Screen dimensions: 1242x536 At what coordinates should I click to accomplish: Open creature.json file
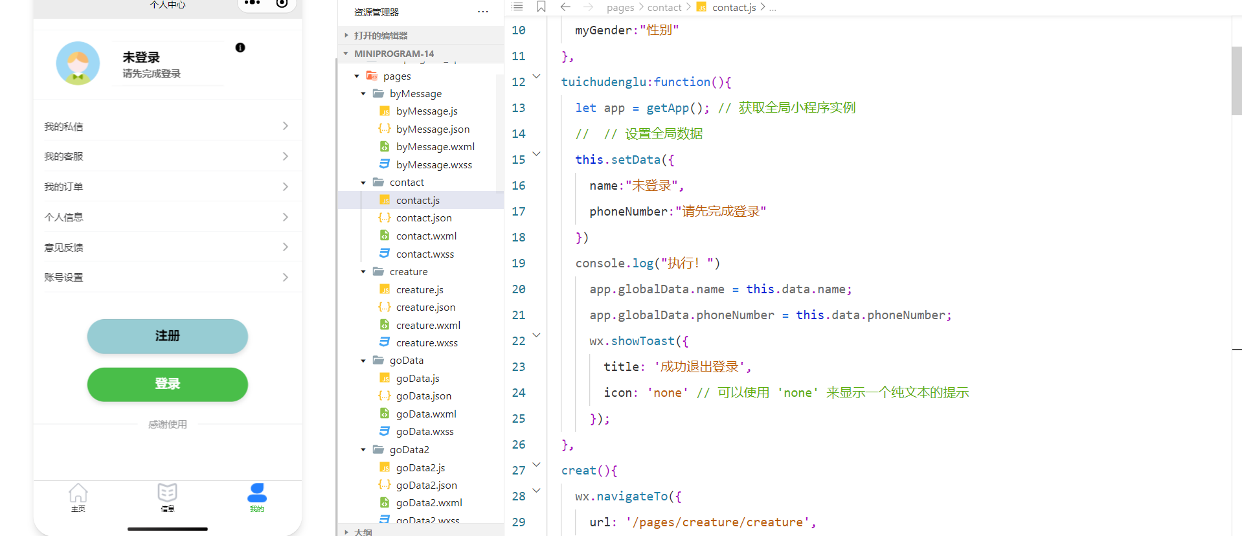pos(425,307)
